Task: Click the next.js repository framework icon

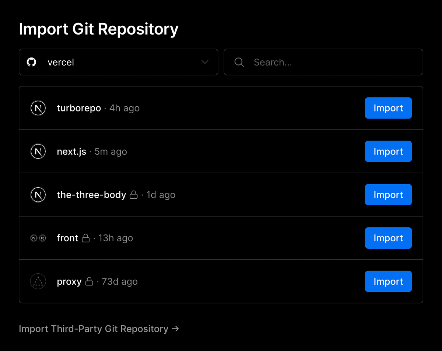Action: (38, 152)
